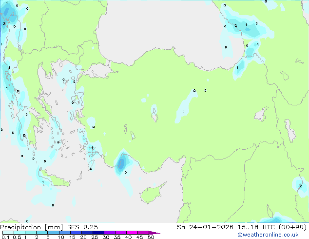Image resolution: width=309 pixels, height=239 pixels.
Task: Click the "10" legend tick label
Action: tap(61, 237)
